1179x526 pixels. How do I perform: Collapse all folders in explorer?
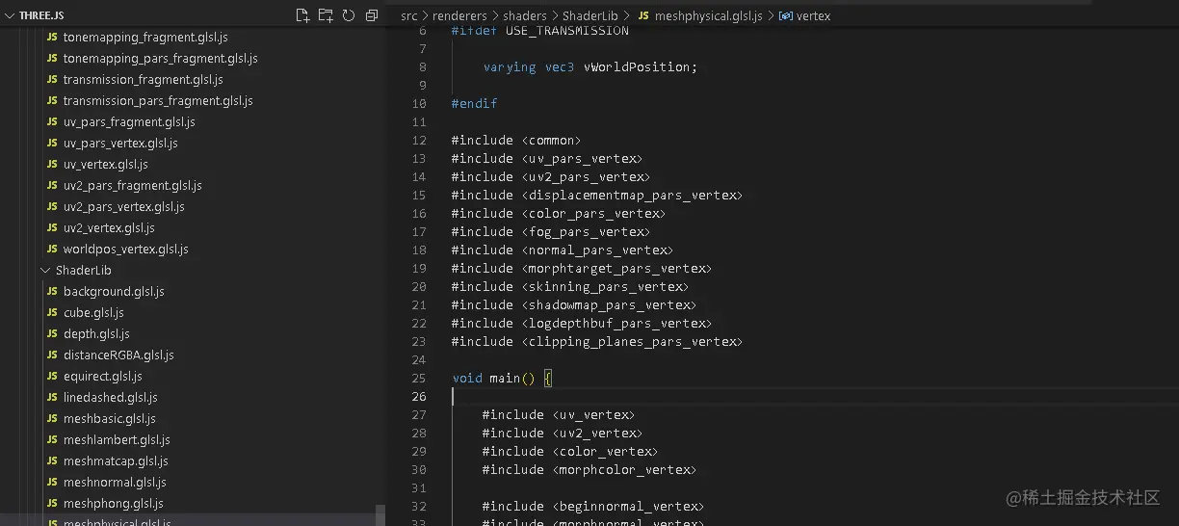(x=372, y=15)
